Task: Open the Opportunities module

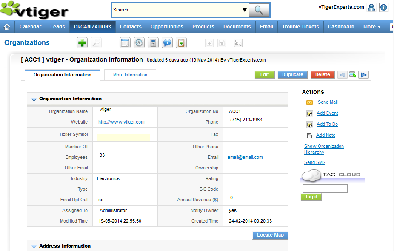Action: pyautogui.click(x=167, y=27)
